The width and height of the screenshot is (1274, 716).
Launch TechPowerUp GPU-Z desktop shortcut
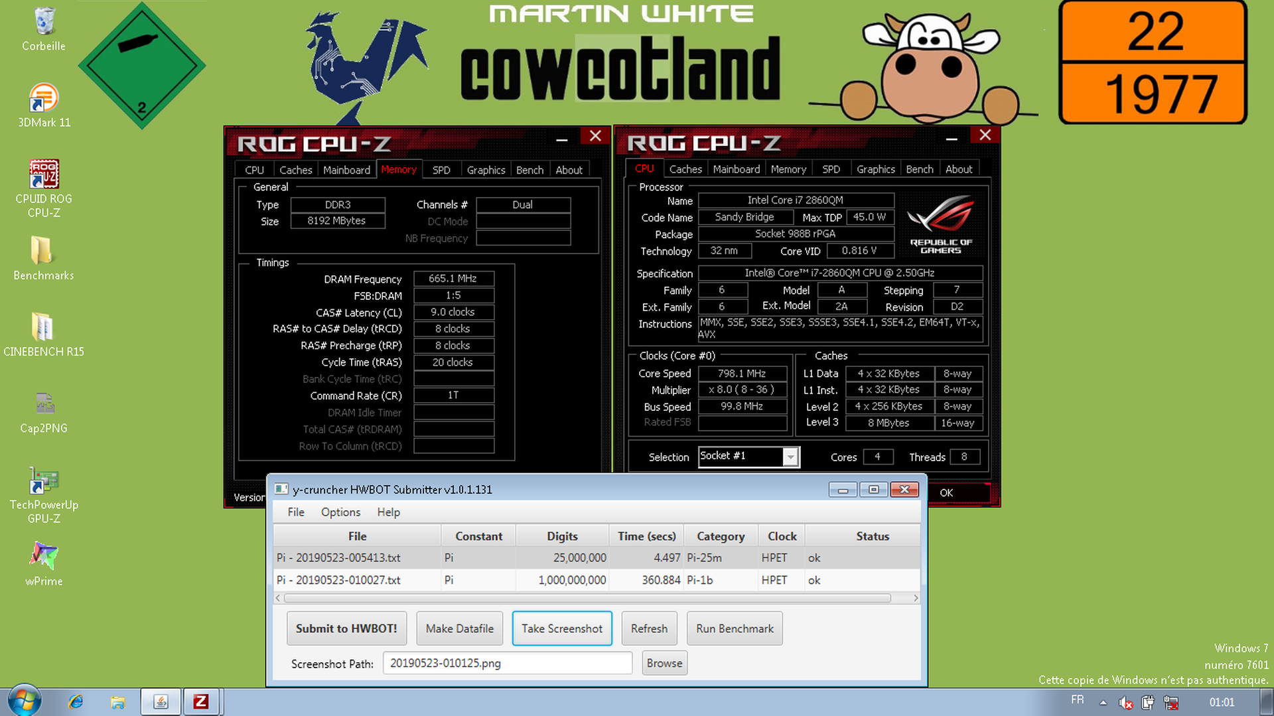tap(44, 495)
